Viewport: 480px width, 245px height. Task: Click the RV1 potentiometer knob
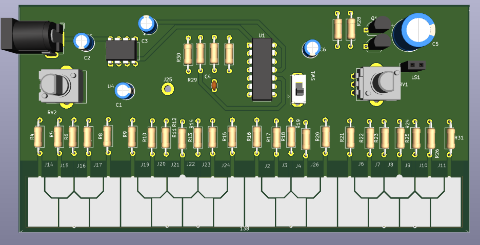click(382, 83)
